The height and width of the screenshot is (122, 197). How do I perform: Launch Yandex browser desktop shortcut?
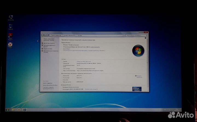10,45
